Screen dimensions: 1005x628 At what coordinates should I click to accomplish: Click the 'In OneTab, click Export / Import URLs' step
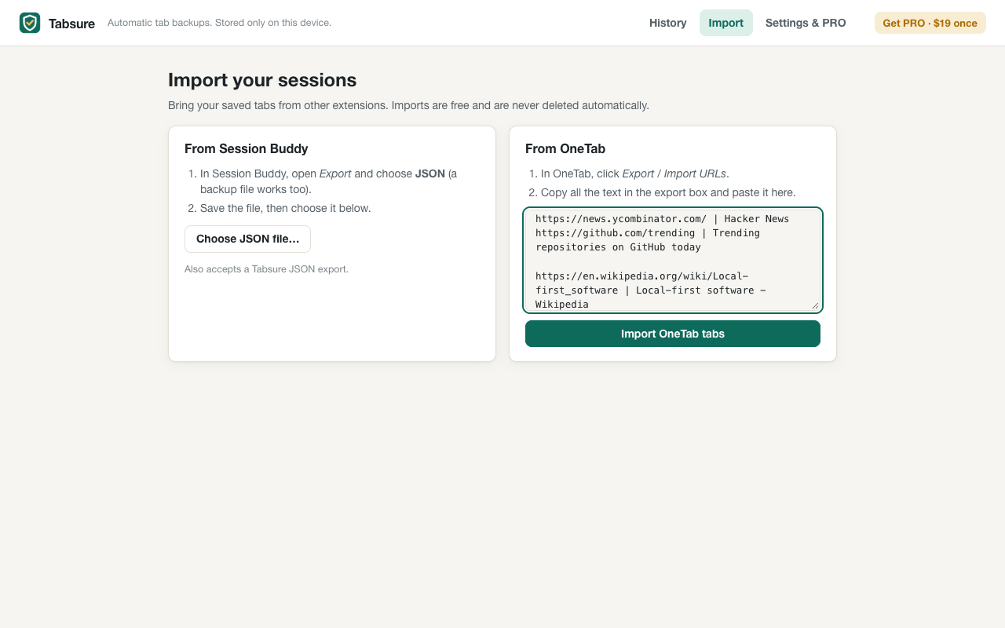pyautogui.click(x=635, y=173)
